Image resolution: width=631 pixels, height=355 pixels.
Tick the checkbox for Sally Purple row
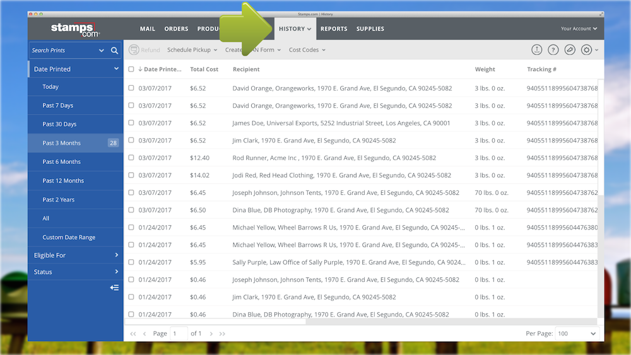click(131, 262)
